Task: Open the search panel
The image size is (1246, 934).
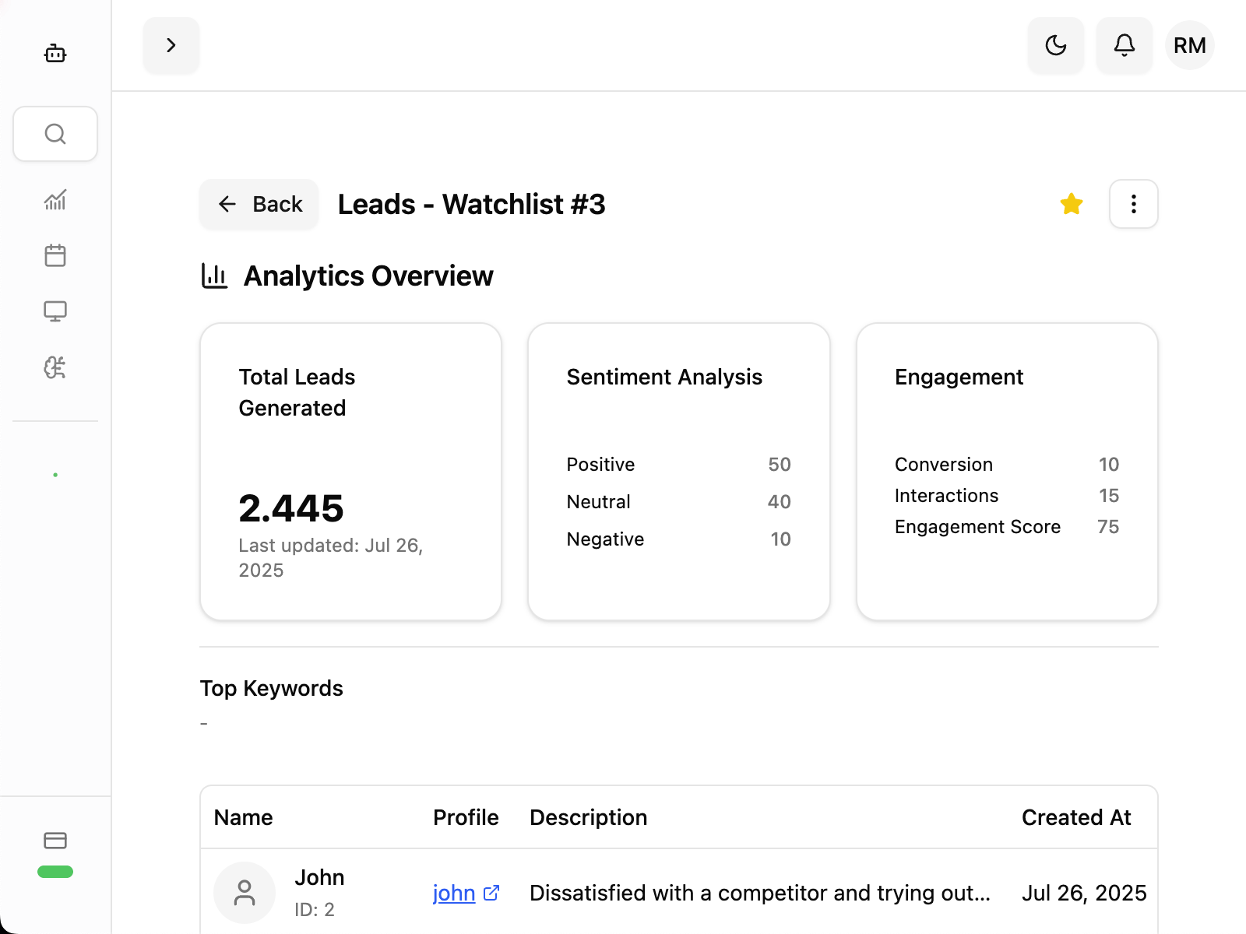Action: point(55,134)
